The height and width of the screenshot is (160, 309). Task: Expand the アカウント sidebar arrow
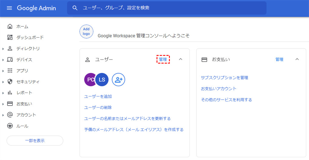pyautogui.click(x=3, y=115)
